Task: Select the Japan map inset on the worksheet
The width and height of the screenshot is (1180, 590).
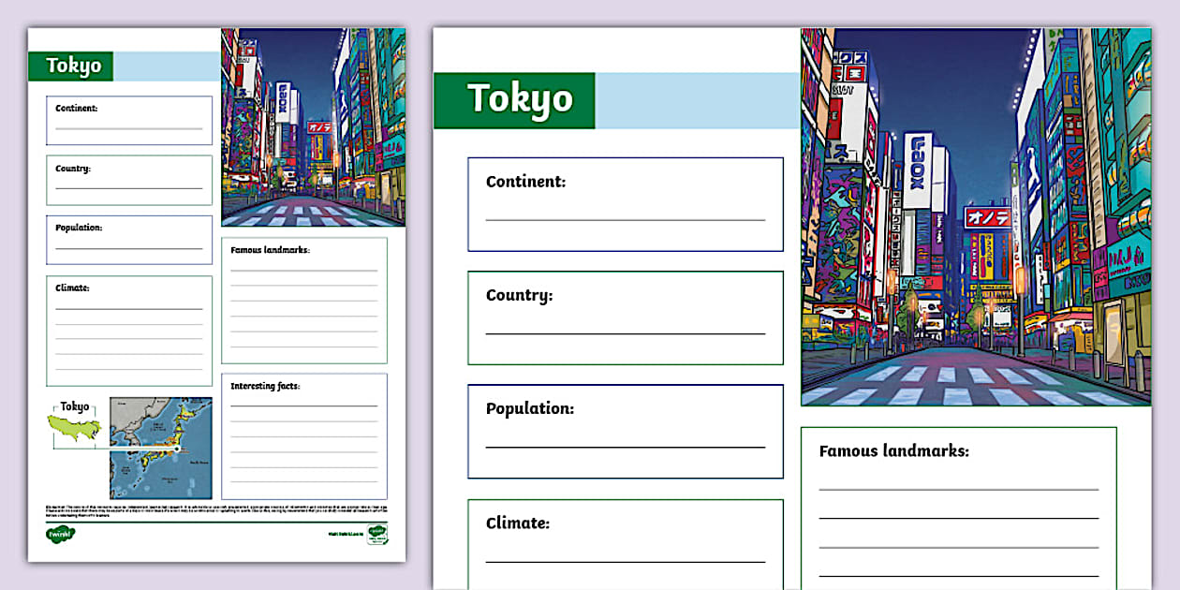Action: 159,446
